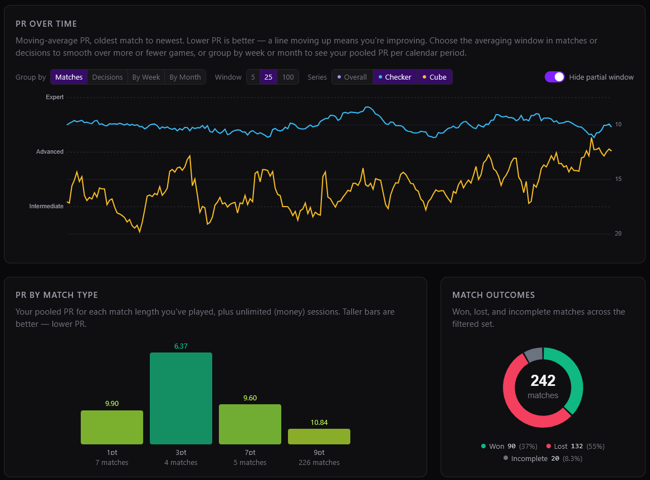This screenshot has width=650, height=480.
Task: Click the 9pt bar showing 10.84
Action: point(319,437)
